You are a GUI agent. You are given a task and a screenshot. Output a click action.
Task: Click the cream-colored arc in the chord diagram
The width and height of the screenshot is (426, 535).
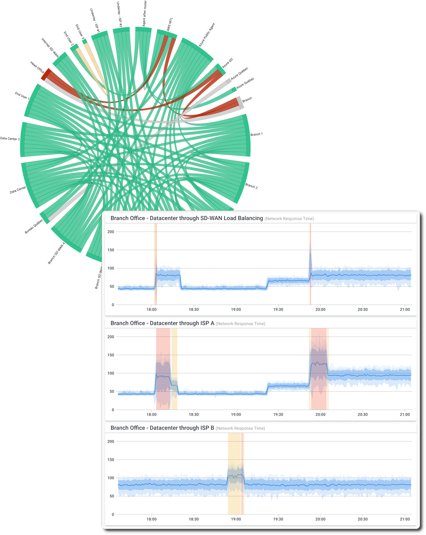point(86,50)
